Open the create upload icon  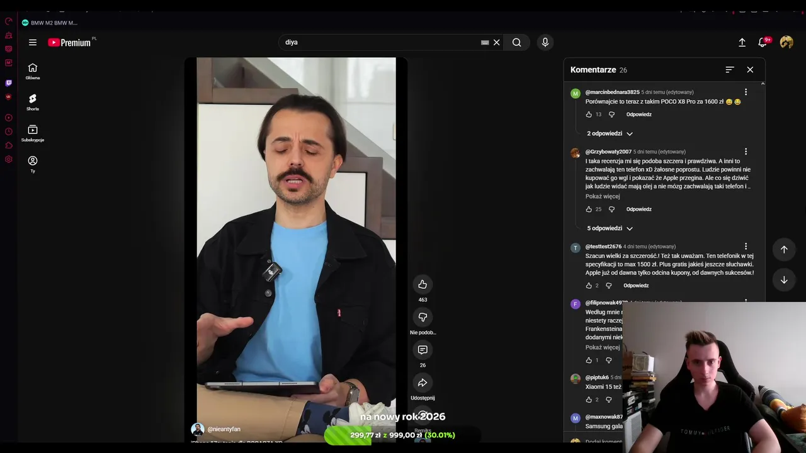point(742,42)
